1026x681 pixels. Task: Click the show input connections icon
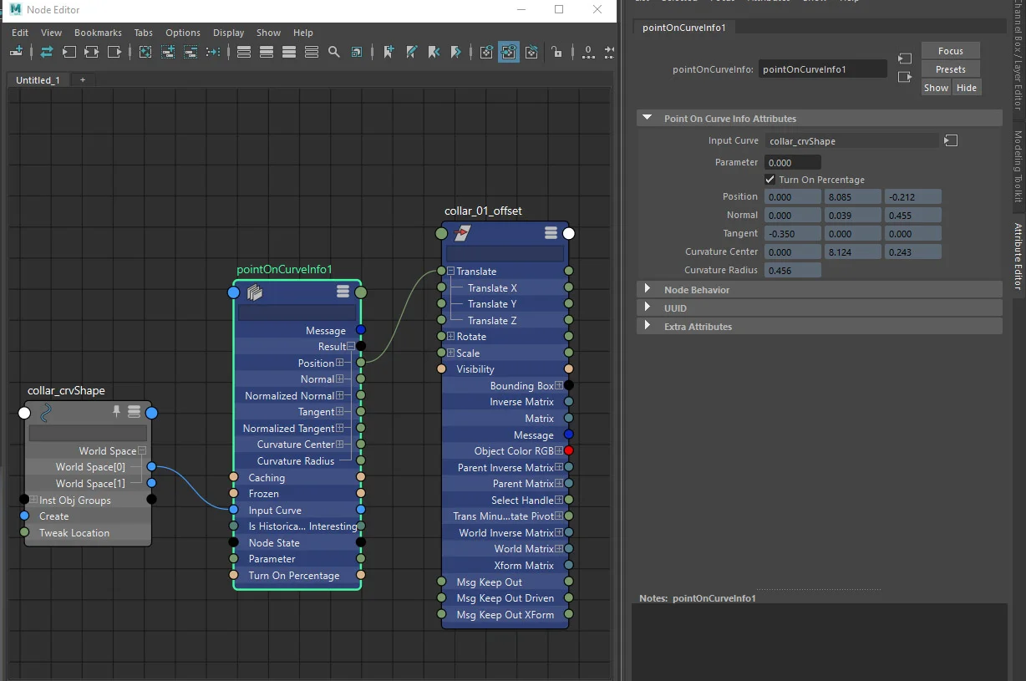69,52
